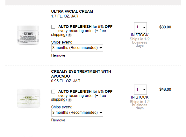This screenshot has height=137, width=186.
Task: Click help icon for Ultra Facial Cream auto replenish
Action: click(x=70, y=35)
